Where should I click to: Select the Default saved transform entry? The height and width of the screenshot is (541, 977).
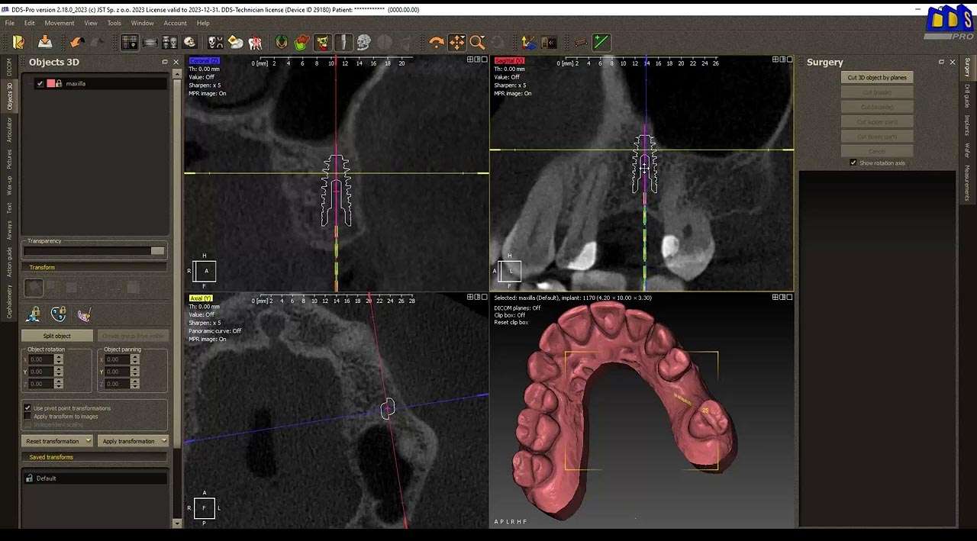point(47,478)
